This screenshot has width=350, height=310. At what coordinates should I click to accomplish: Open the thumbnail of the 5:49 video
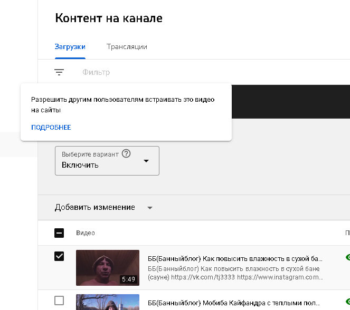[108, 268]
